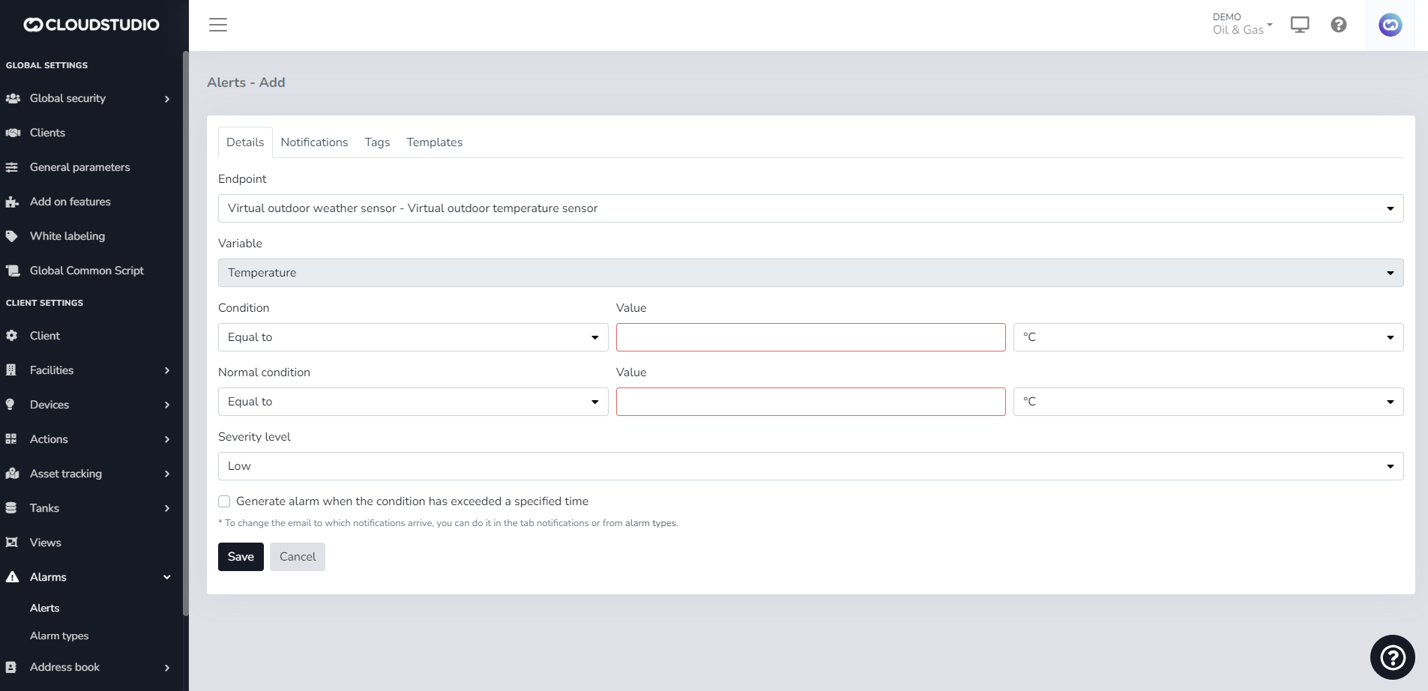Image resolution: width=1428 pixels, height=691 pixels.
Task: Click the Tanks database icon
Action: click(11, 508)
